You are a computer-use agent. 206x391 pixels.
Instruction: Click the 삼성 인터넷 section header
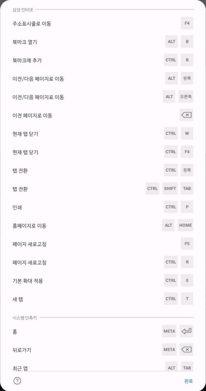pyautogui.click(x=23, y=10)
